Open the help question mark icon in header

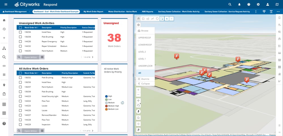[248, 5]
